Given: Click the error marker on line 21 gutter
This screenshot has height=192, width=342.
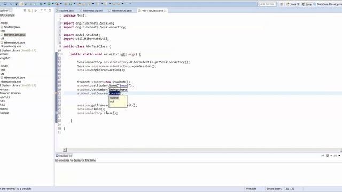Looking at the screenshot, I should 56,93.
